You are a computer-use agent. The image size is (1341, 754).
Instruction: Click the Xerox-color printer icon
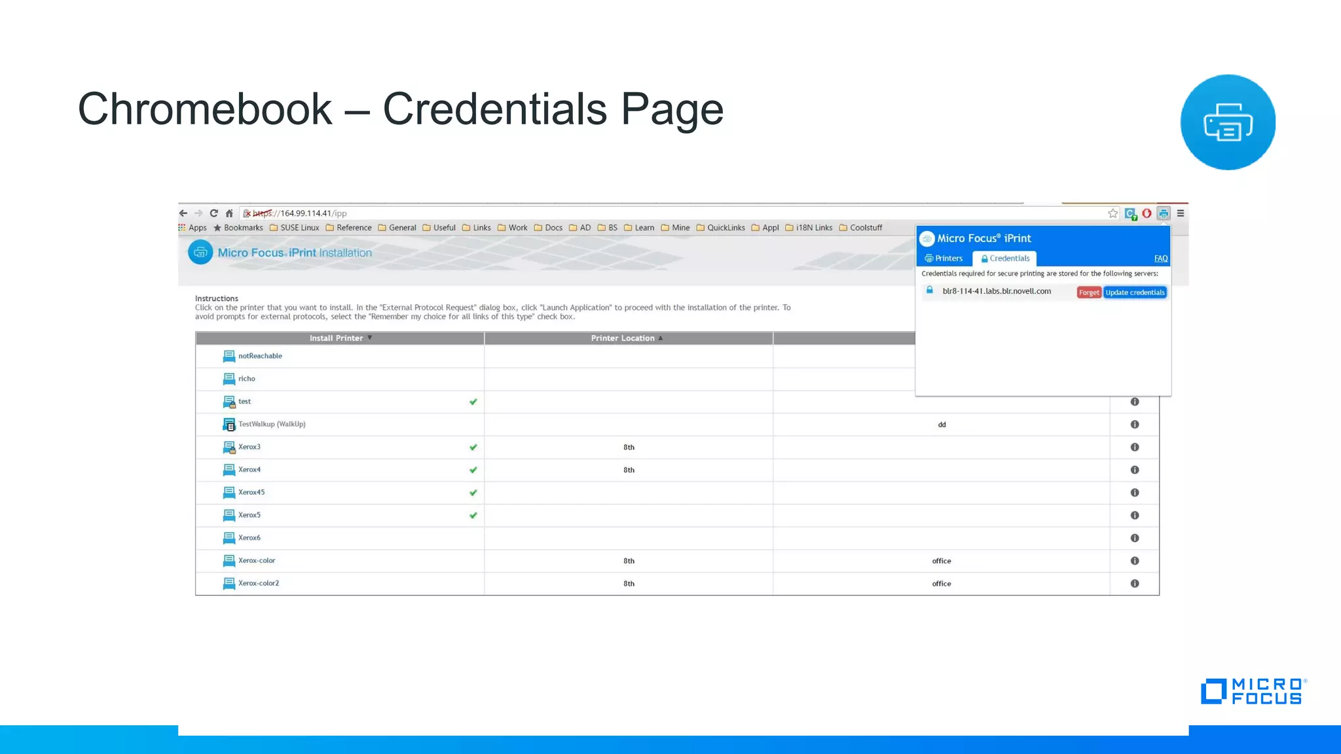click(229, 561)
